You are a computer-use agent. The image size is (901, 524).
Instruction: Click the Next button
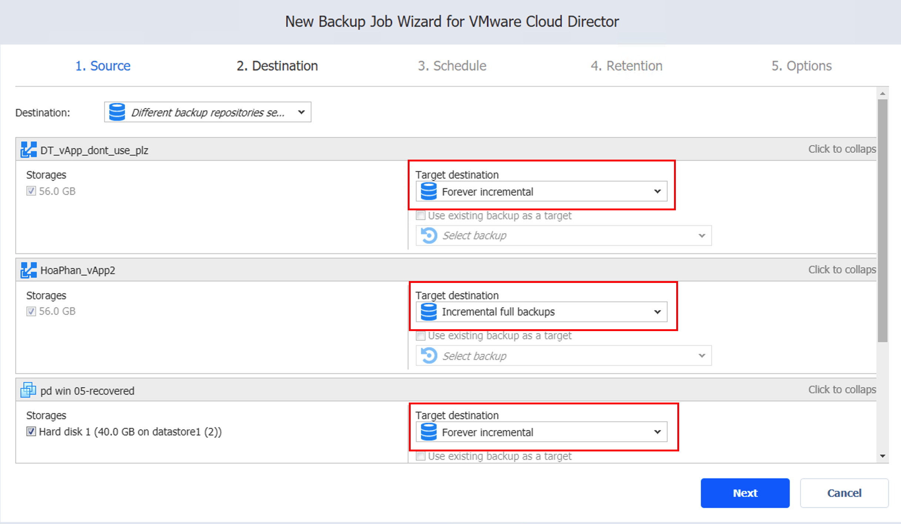tap(745, 493)
